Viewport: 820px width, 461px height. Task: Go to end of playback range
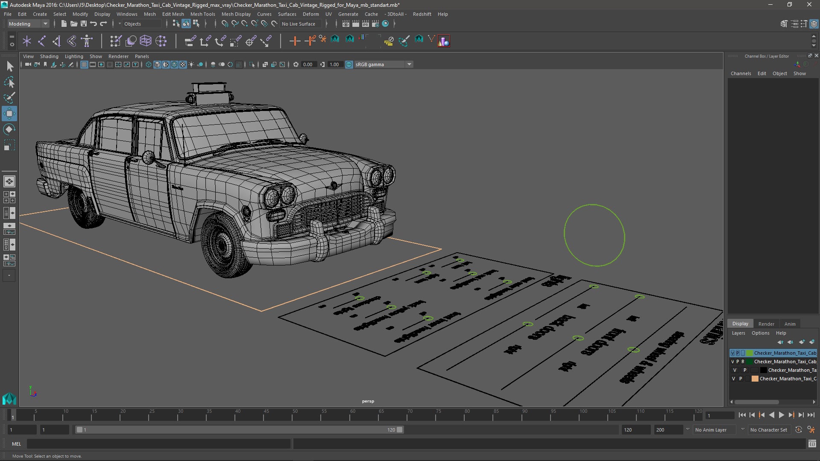tap(811, 415)
